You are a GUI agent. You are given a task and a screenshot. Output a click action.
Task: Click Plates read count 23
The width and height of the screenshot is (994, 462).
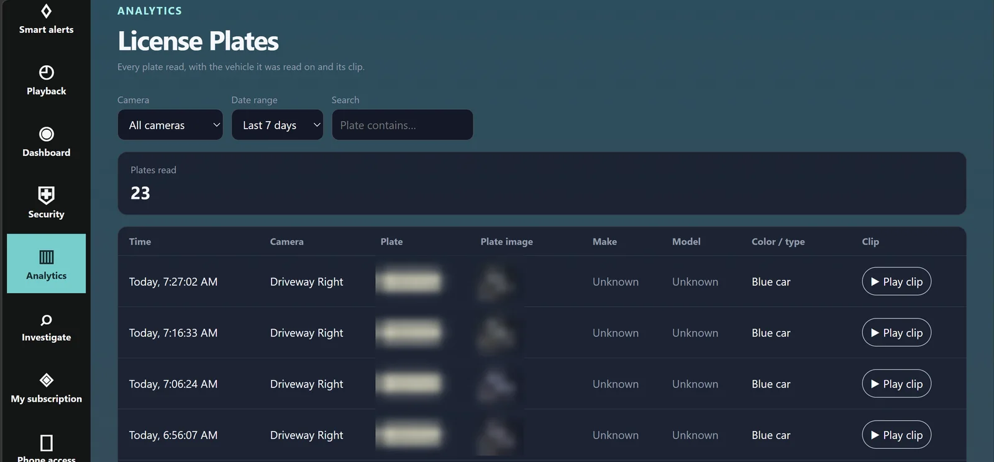coord(140,193)
